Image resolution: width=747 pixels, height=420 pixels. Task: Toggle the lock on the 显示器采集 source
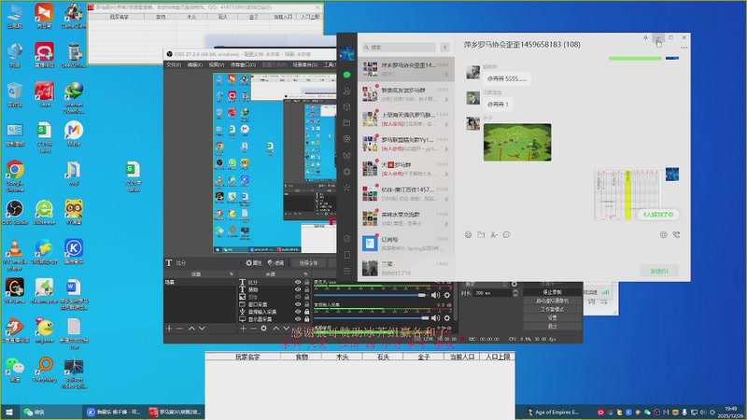click(x=307, y=319)
